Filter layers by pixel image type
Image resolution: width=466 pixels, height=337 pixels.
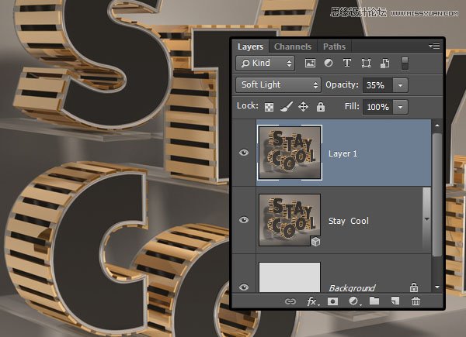click(x=310, y=63)
